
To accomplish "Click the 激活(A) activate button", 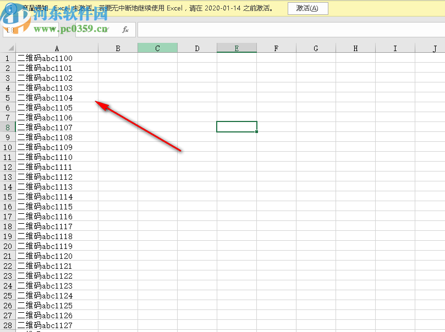I will [x=307, y=8].
